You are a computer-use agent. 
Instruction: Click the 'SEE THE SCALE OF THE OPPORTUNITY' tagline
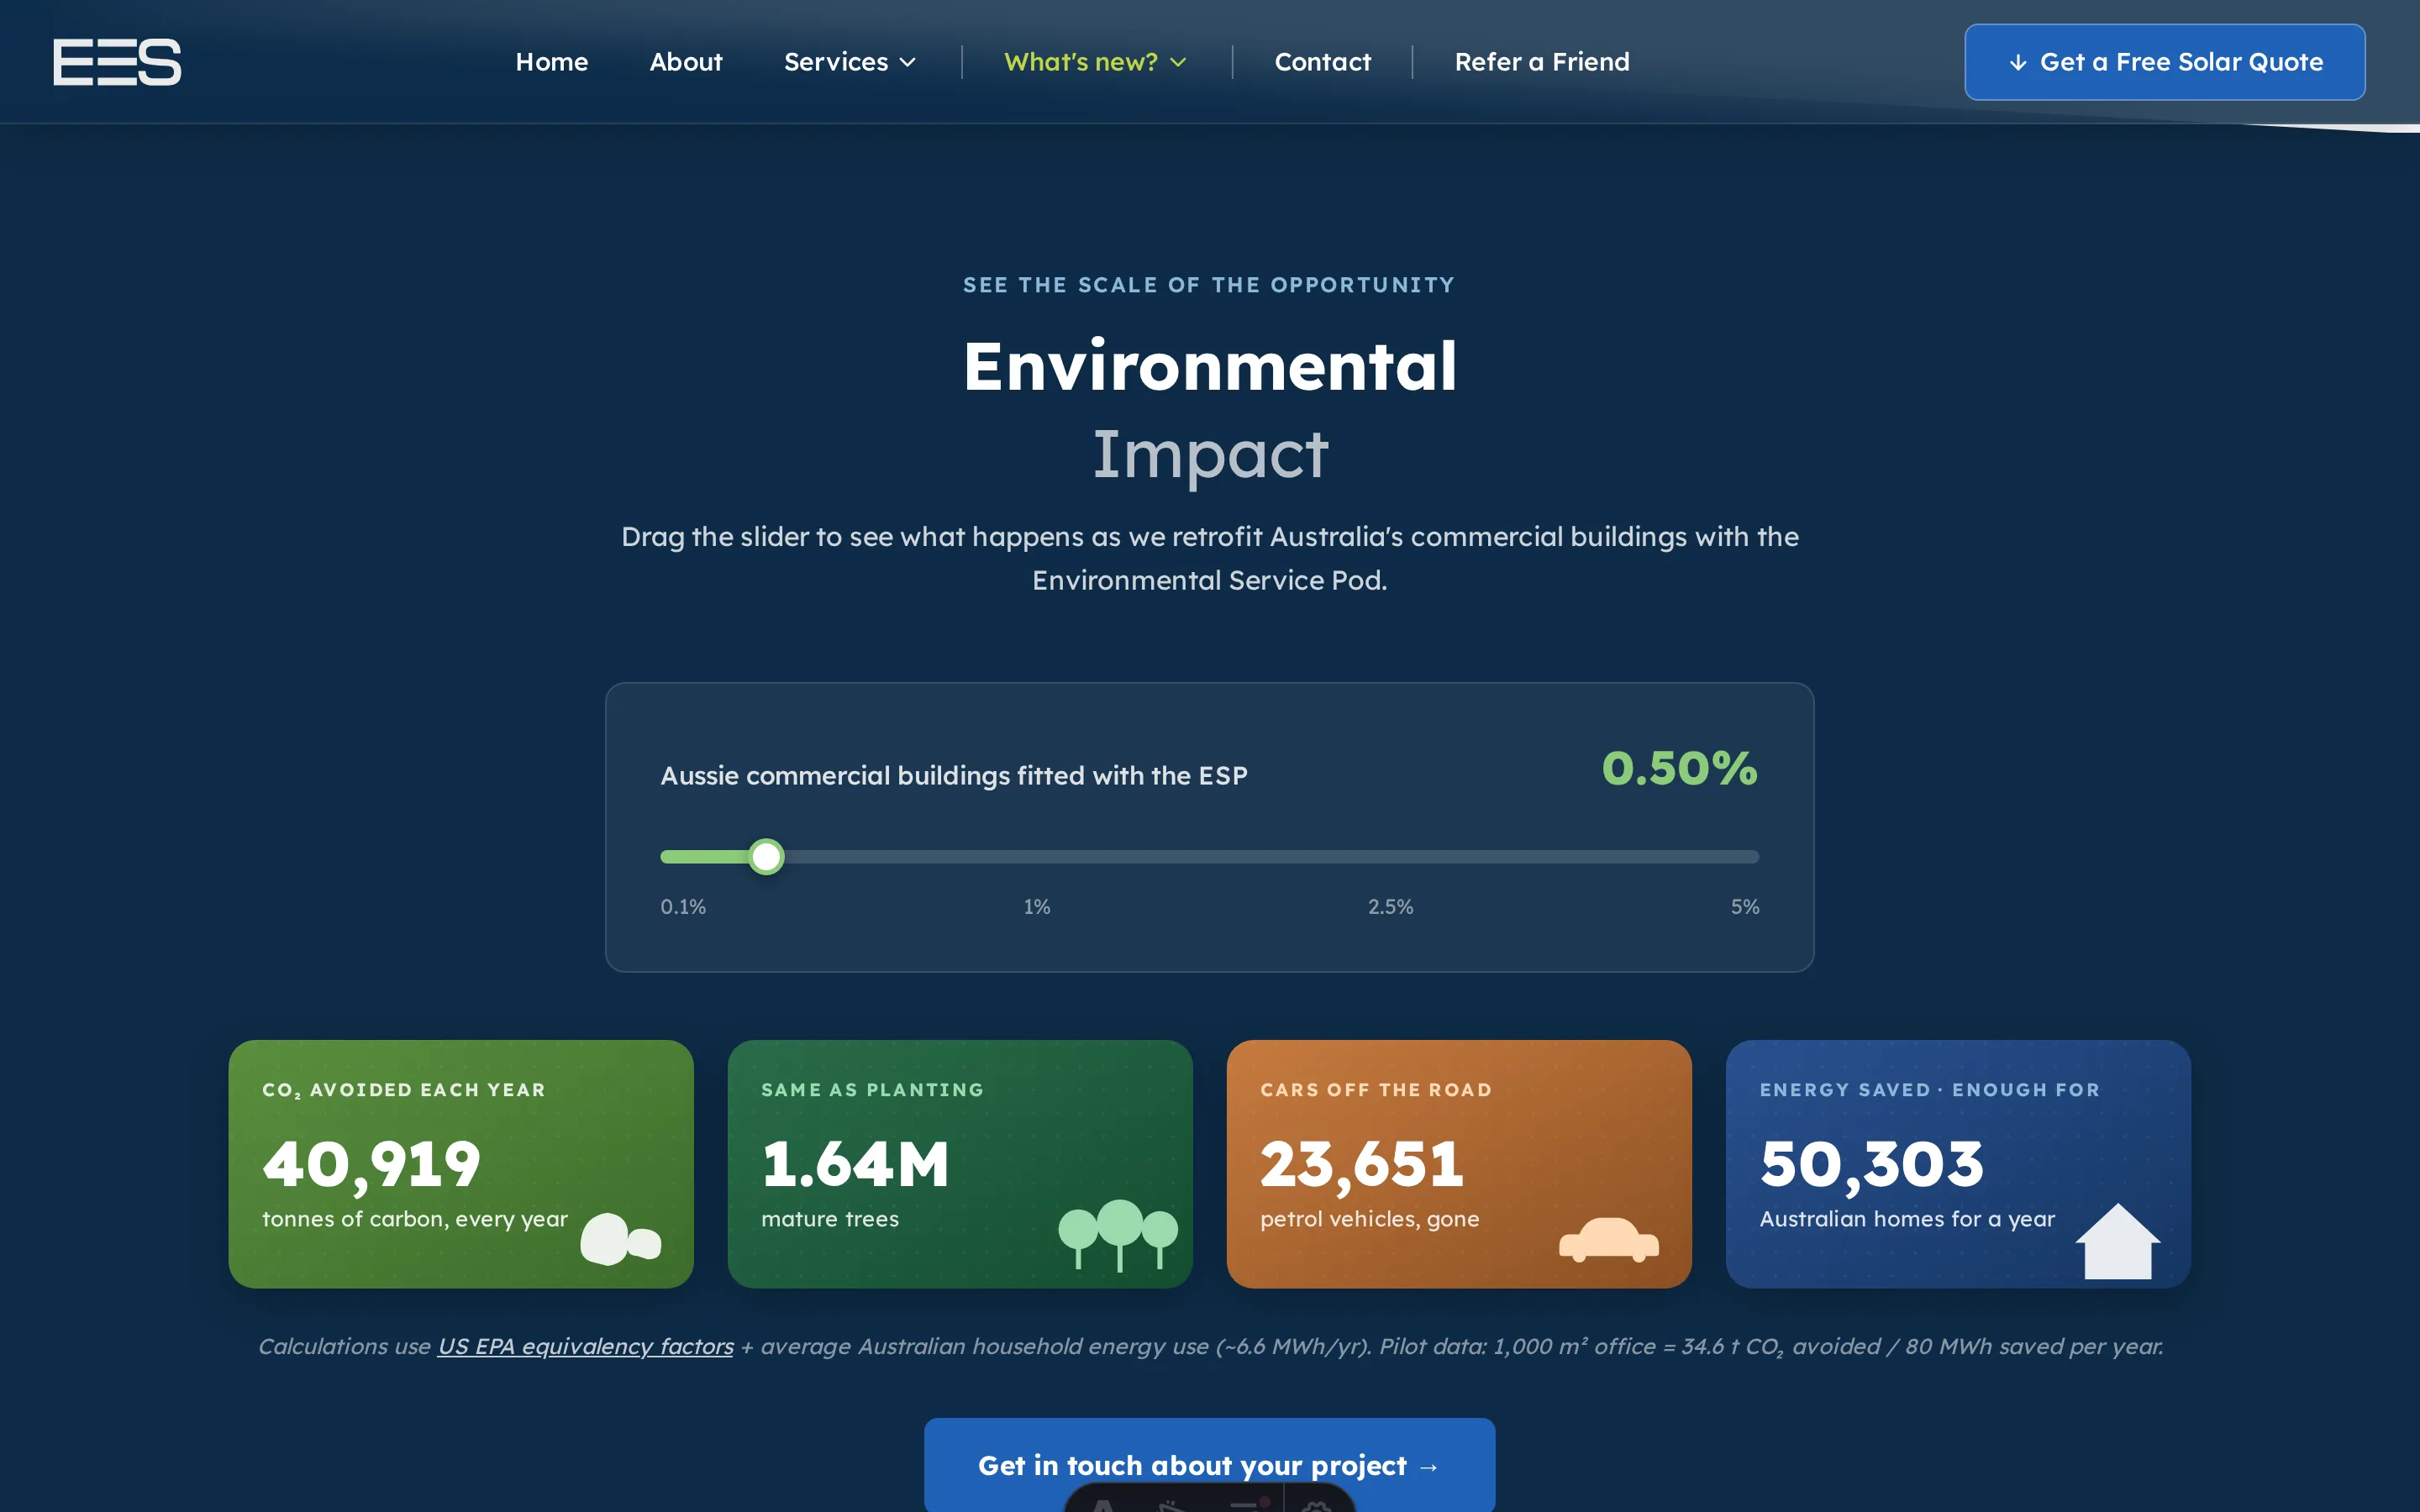[1209, 285]
